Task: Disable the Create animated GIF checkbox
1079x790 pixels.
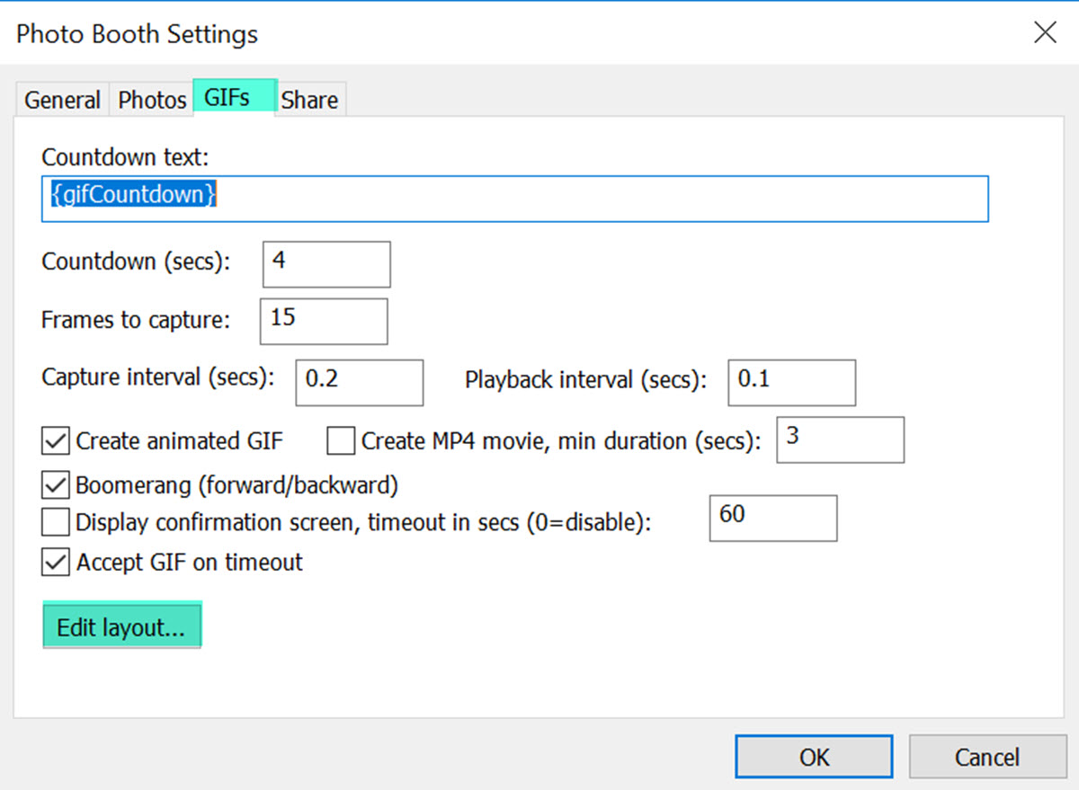Action: click(x=56, y=441)
